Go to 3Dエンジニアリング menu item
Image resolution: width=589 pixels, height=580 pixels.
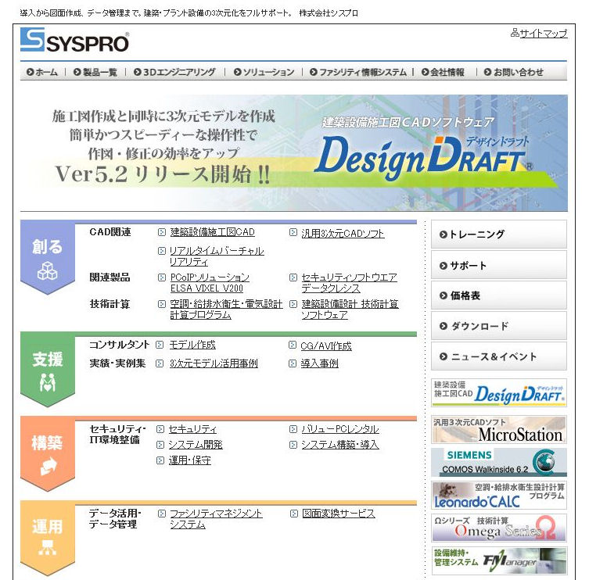174,72
